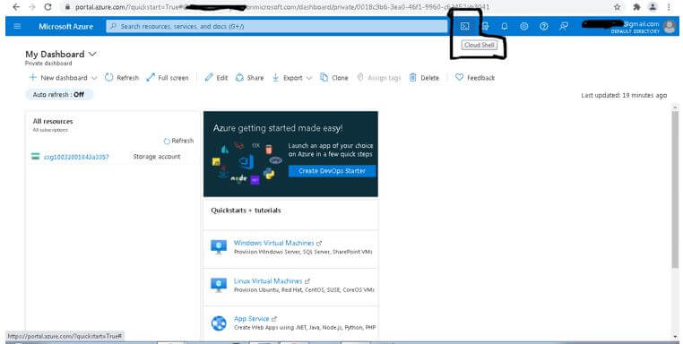Open the Help question mark icon
683x344 pixels.
[x=543, y=26]
